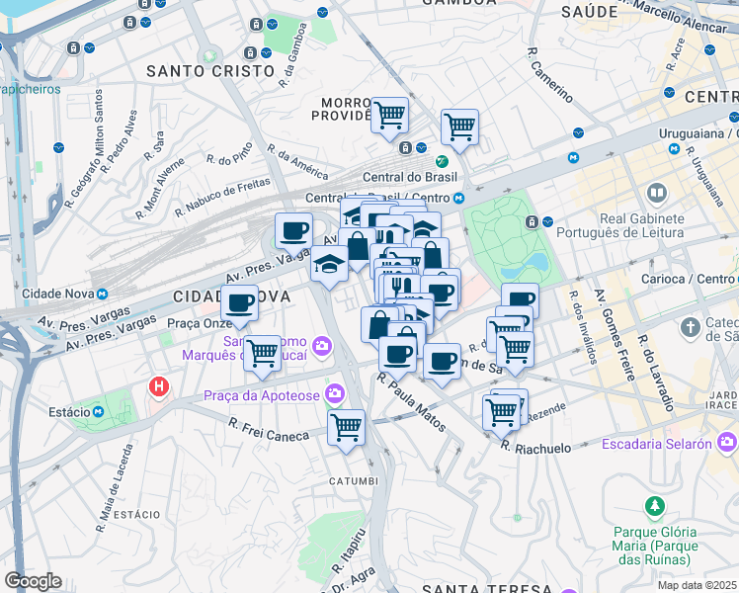Click the Praça da Apoteose label
The width and height of the screenshot is (739, 593).
coord(262,395)
